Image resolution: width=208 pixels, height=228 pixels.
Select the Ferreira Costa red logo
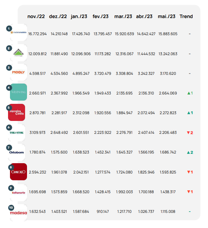(x=17, y=113)
